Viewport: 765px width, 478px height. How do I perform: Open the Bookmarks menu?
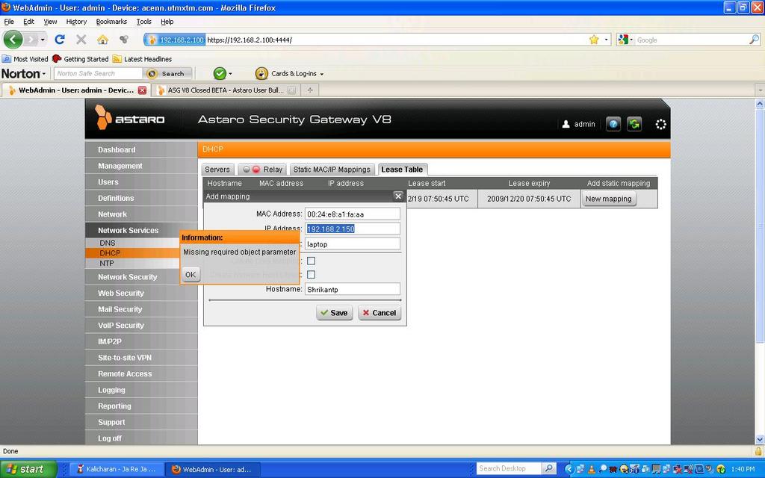pyautogui.click(x=111, y=22)
